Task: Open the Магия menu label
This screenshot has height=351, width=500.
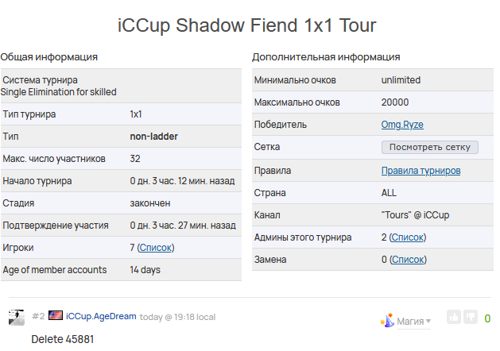Action: [x=410, y=322]
